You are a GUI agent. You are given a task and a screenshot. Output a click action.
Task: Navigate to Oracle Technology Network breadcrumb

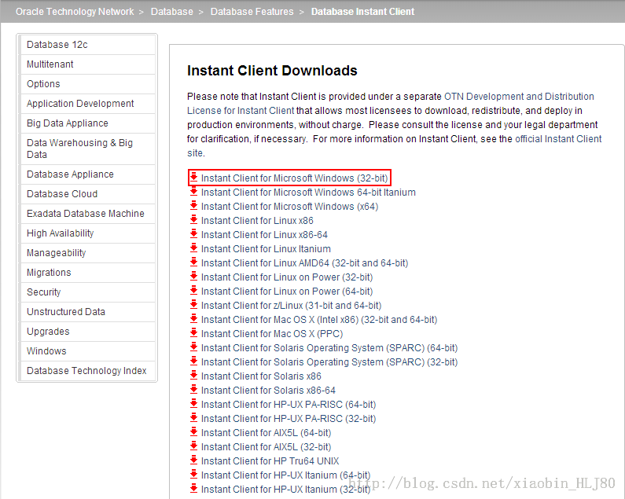click(75, 12)
